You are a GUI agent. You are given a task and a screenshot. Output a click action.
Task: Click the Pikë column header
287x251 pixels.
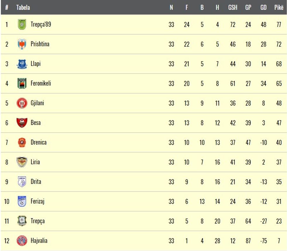pos(279,8)
